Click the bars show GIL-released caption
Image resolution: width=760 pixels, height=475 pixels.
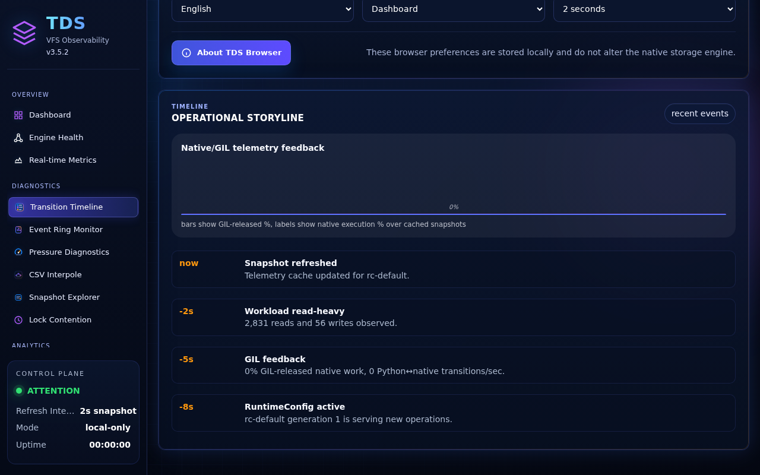(x=324, y=224)
